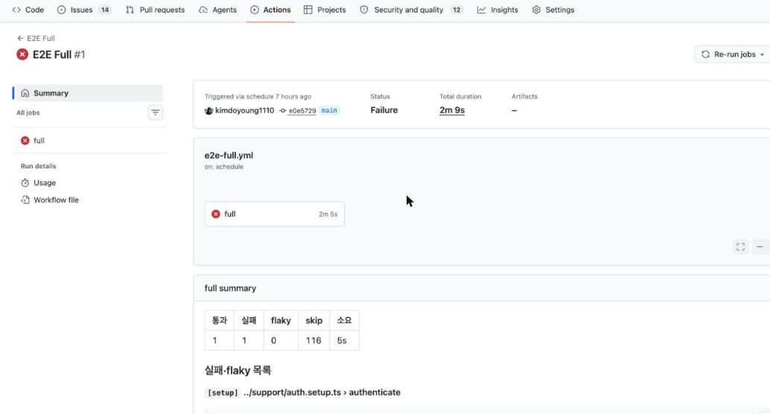Click the back arrow icon beside E2E Full
Image resolution: width=770 pixels, height=414 pixels.
[x=20, y=38]
